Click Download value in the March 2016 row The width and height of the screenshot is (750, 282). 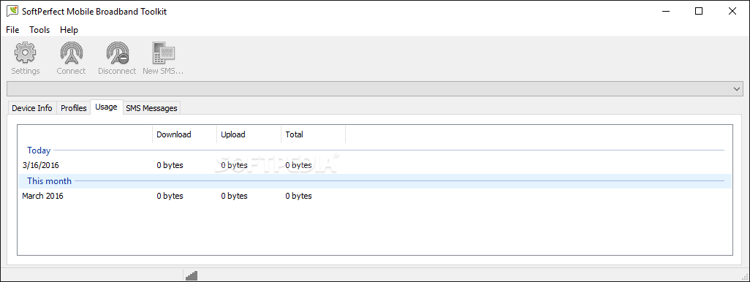click(170, 196)
